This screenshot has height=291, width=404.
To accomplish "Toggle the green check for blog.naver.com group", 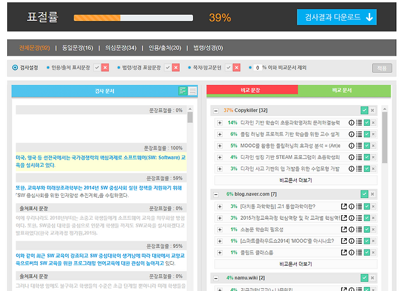I will (x=364, y=194).
